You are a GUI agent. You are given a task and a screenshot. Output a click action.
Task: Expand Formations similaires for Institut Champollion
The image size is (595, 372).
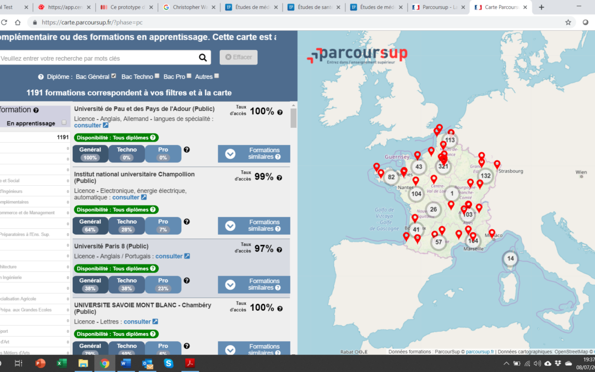(x=254, y=225)
